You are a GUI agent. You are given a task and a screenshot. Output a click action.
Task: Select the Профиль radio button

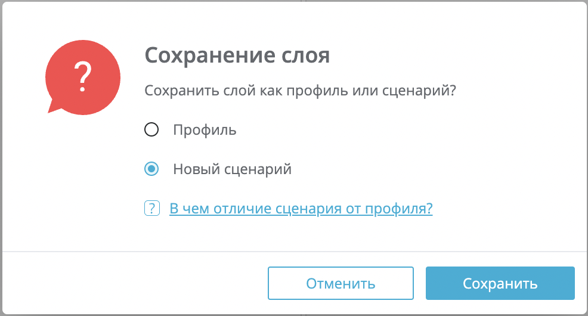151,130
